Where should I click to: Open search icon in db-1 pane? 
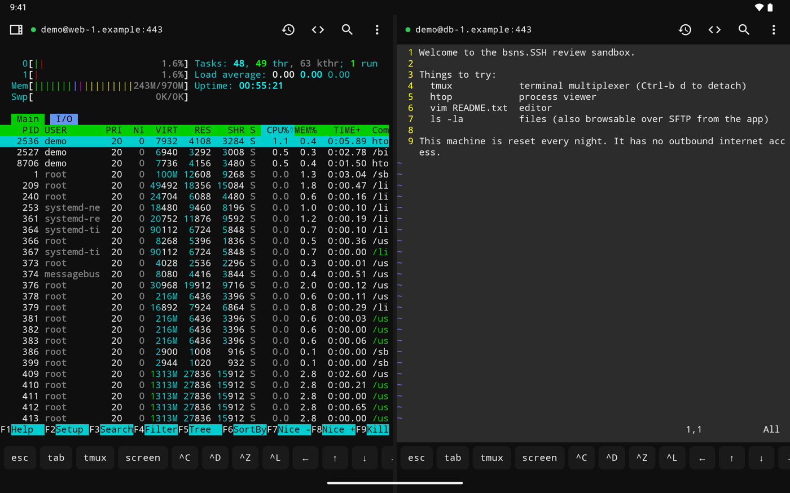[744, 29]
